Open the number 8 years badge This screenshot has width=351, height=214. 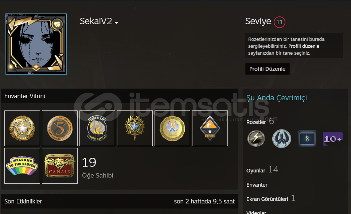tap(307, 139)
